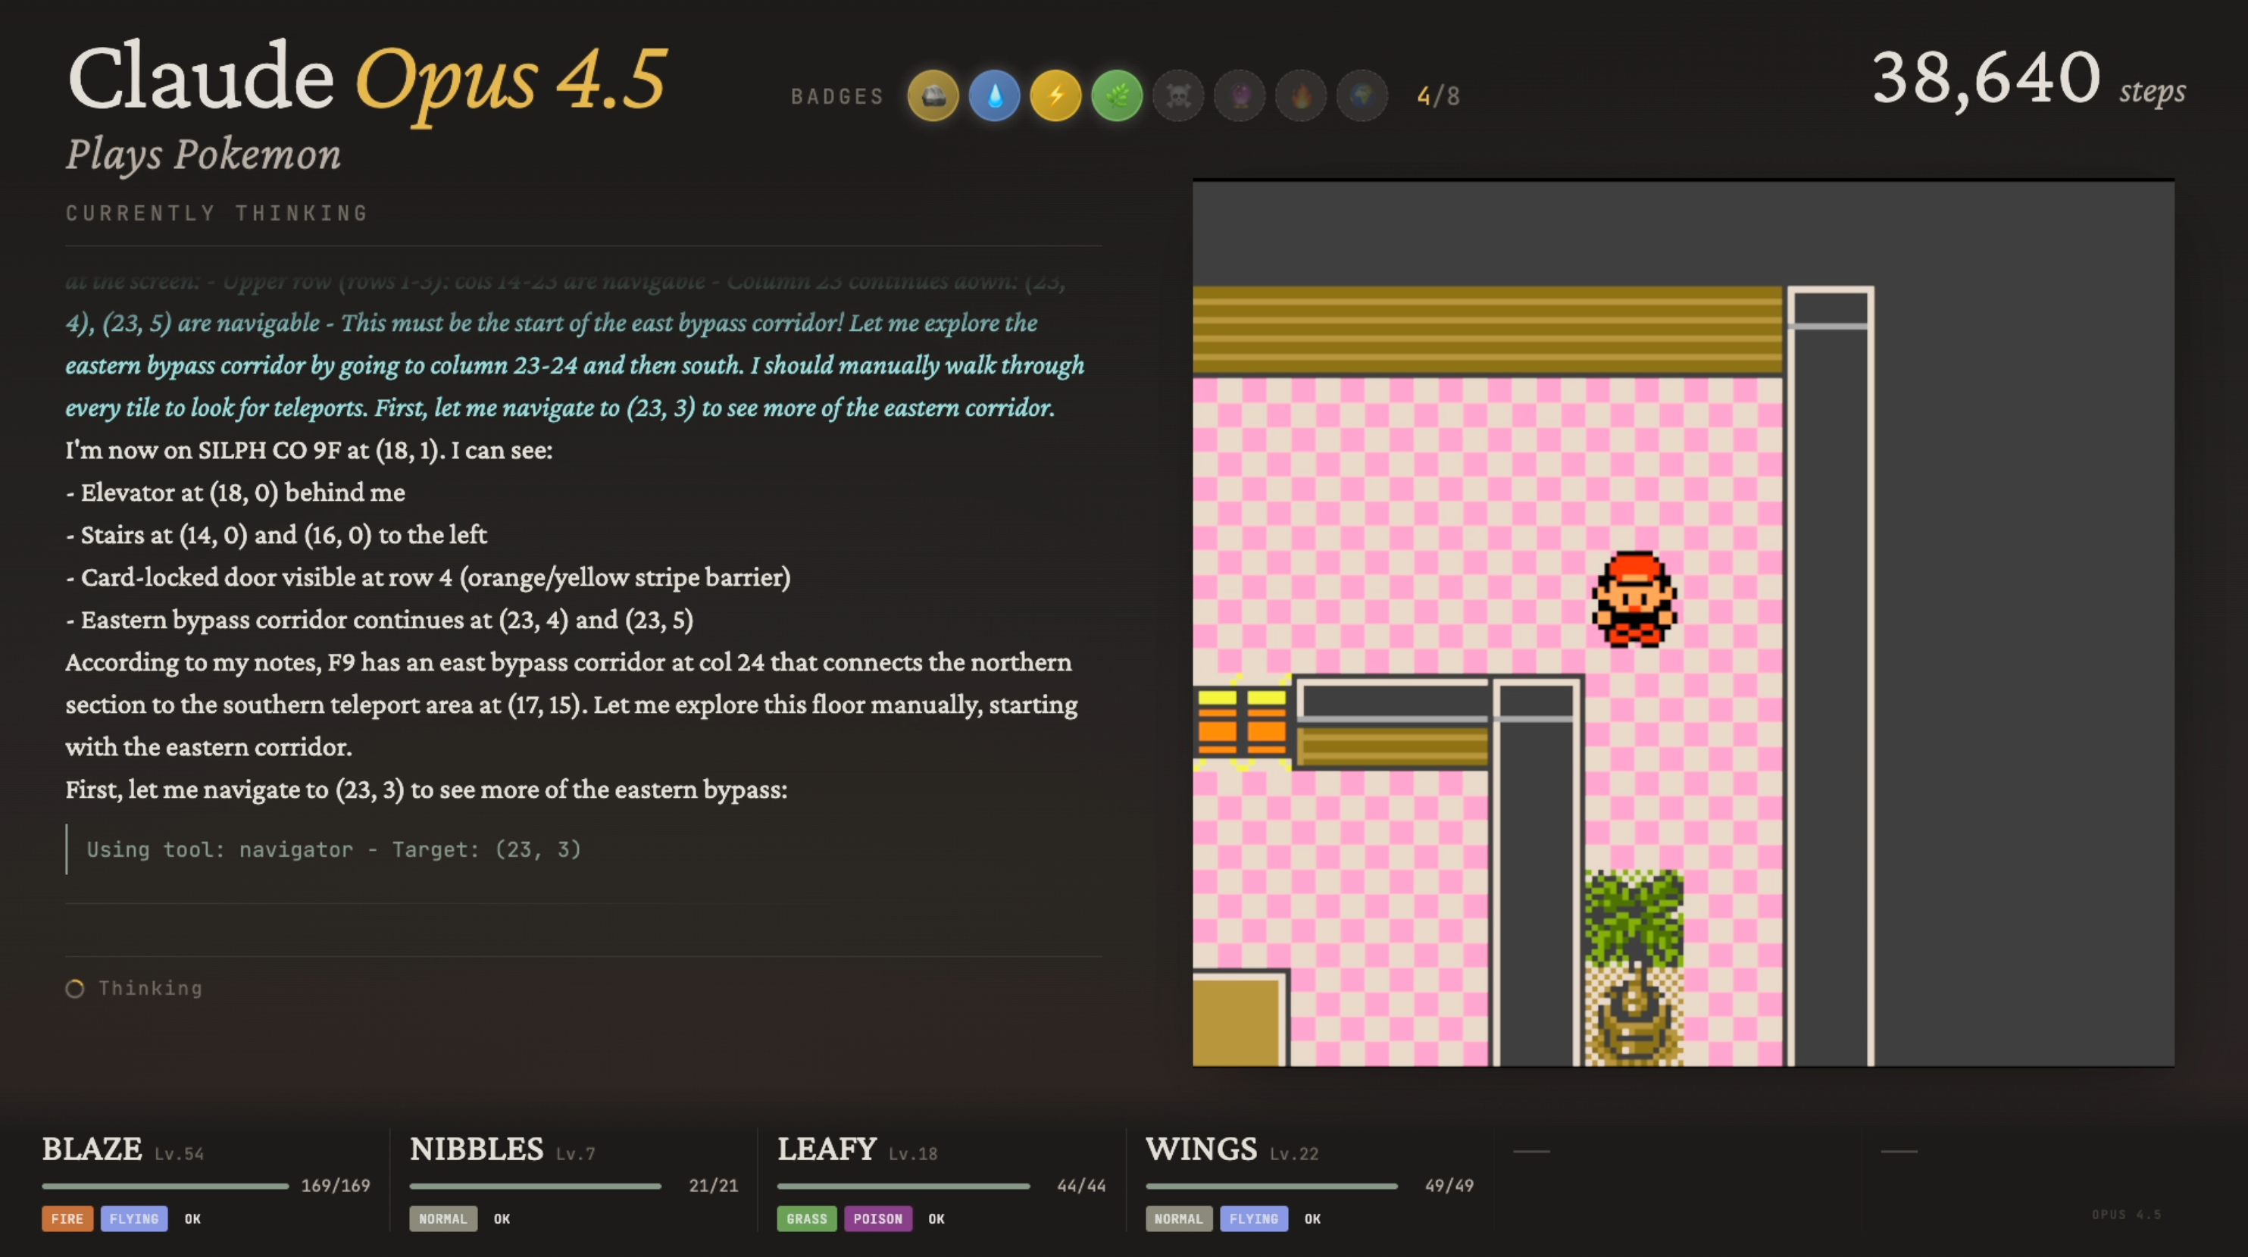Click WINGS' FLYING type tag
Viewport: 2248px width, 1257px height.
1253,1218
